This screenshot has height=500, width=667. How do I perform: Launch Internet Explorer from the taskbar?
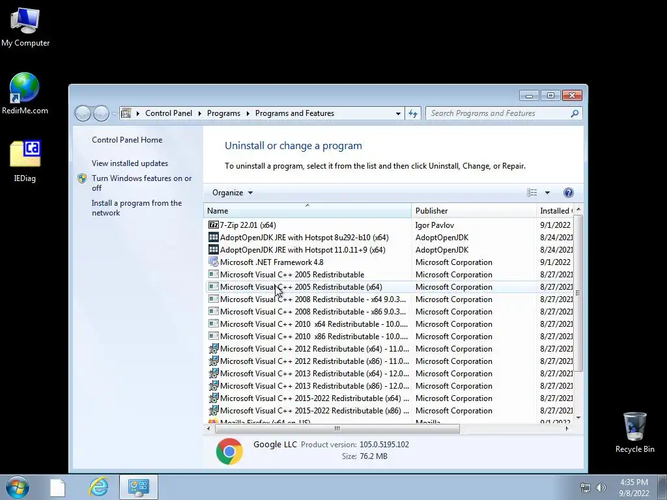(x=98, y=487)
